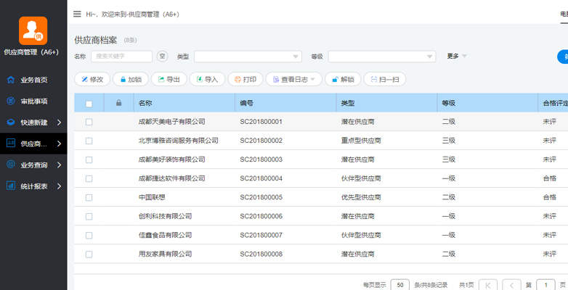This screenshot has width=568, height=290.
Task: Click the 导出 export button
Action: click(x=169, y=80)
